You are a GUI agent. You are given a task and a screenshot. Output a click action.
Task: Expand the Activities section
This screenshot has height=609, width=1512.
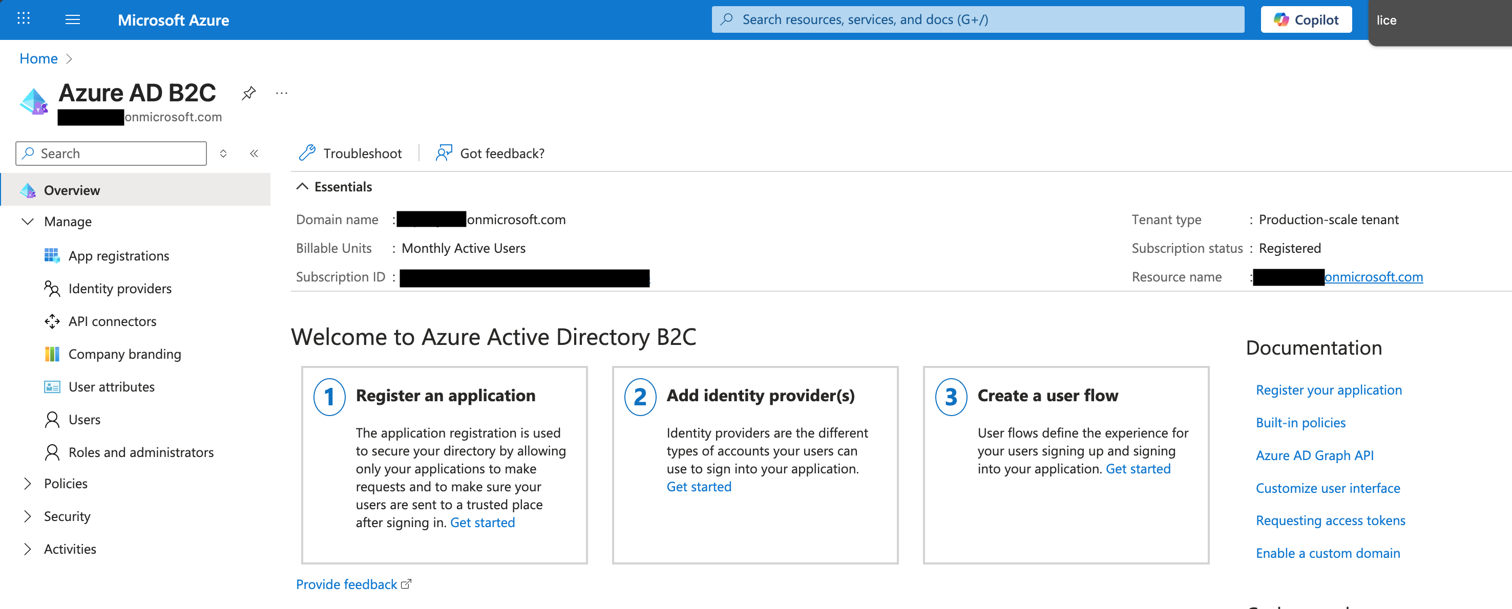[x=28, y=550]
